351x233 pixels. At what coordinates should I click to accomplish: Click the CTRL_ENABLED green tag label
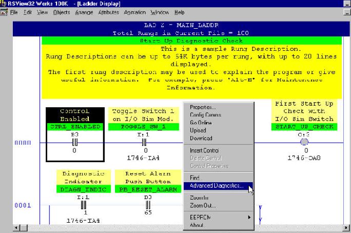[75, 127]
